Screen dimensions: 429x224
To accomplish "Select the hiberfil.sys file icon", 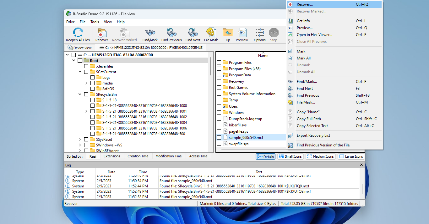I will (x=225, y=125).
